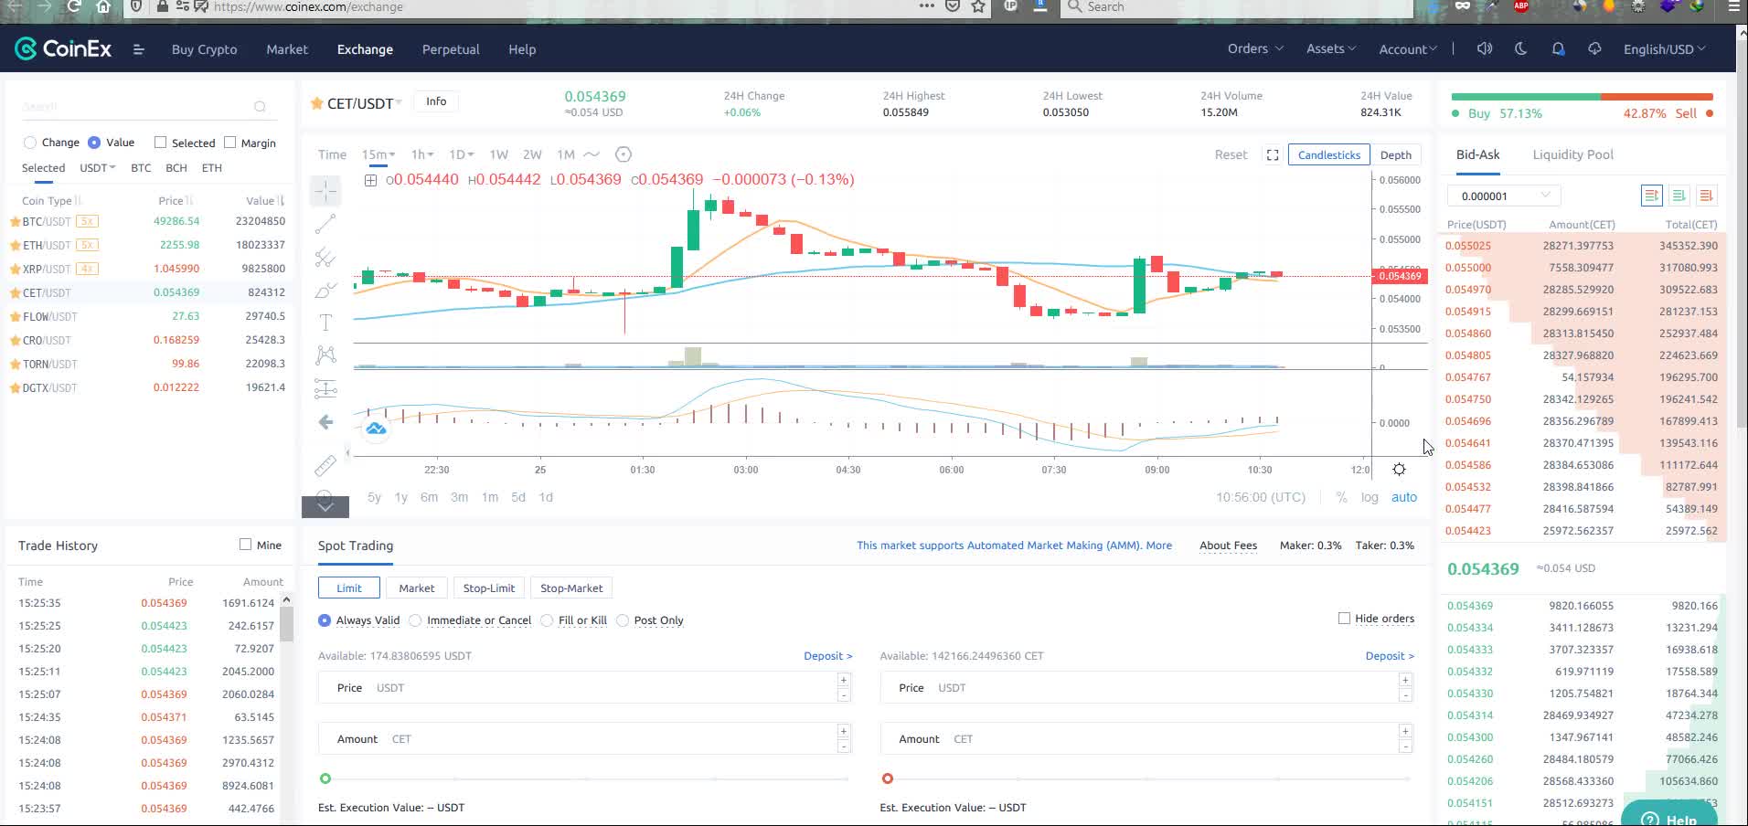Viewport: 1748px width, 826px height.
Task: Open the order book precision dropdown
Action: [x=1504, y=196]
